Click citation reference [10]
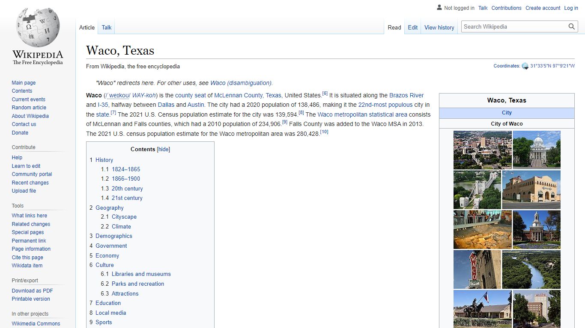Image resolution: width=585 pixels, height=328 pixels. coord(324,132)
